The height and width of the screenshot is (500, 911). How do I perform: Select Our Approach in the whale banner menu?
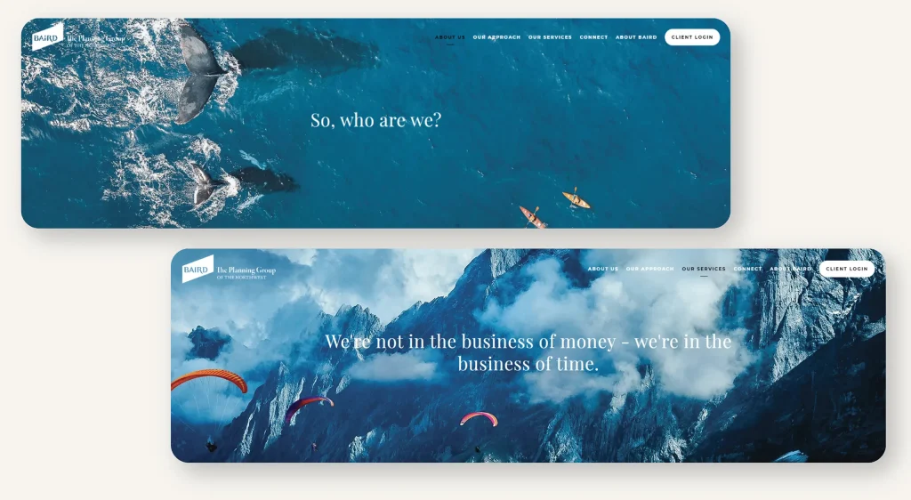496,37
